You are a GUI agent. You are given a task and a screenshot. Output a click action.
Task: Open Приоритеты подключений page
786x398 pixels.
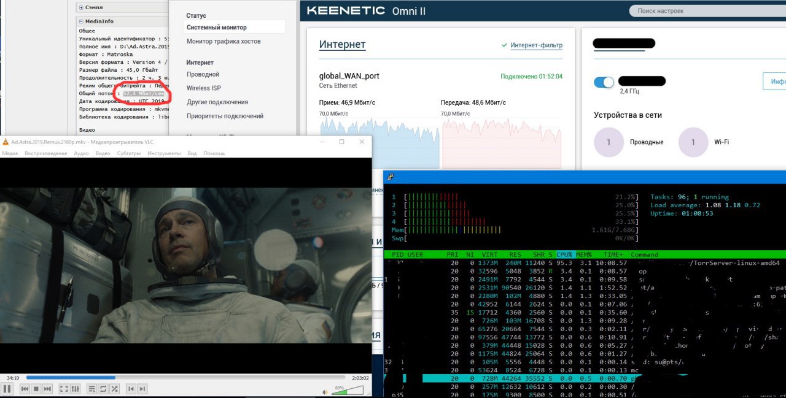pyautogui.click(x=225, y=116)
